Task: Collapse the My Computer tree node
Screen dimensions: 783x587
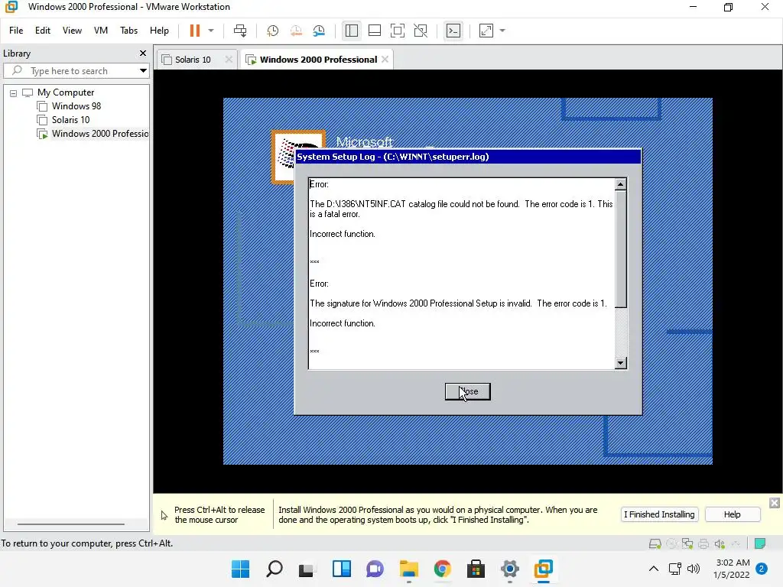Action: coord(14,92)
